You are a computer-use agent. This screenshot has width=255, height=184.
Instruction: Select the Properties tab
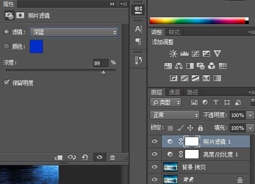coord(9,4)
